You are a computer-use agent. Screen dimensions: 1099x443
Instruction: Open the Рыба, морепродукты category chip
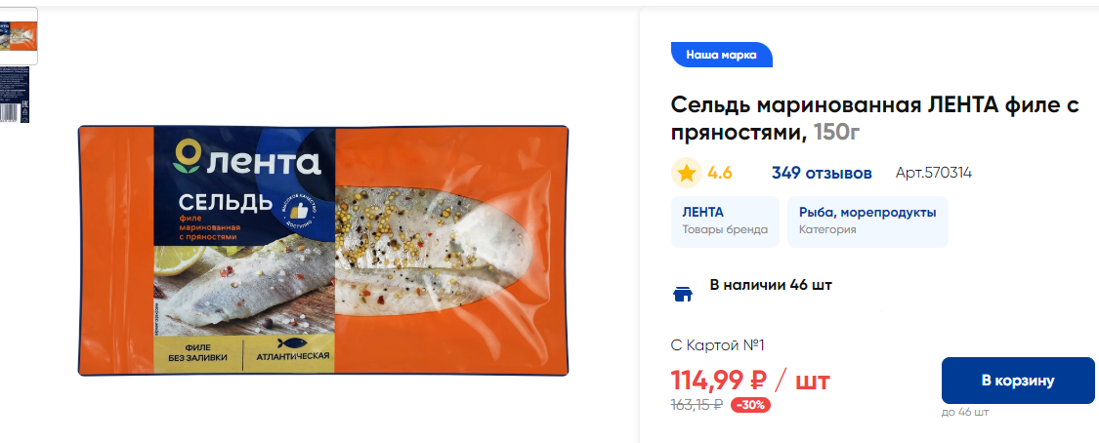[867, 221]
